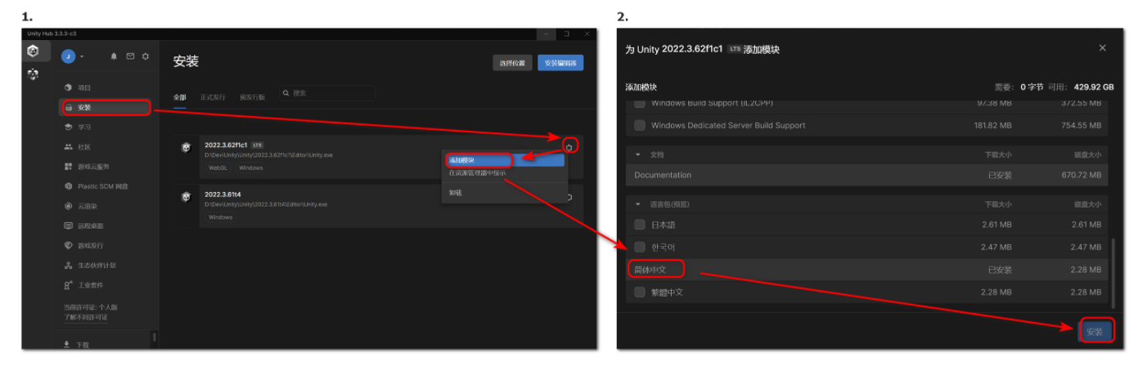The width and height of the screenshot is (1147, 367).
Task: Tick the 한국어 language pack checkbox
Action: click(640, 247)
